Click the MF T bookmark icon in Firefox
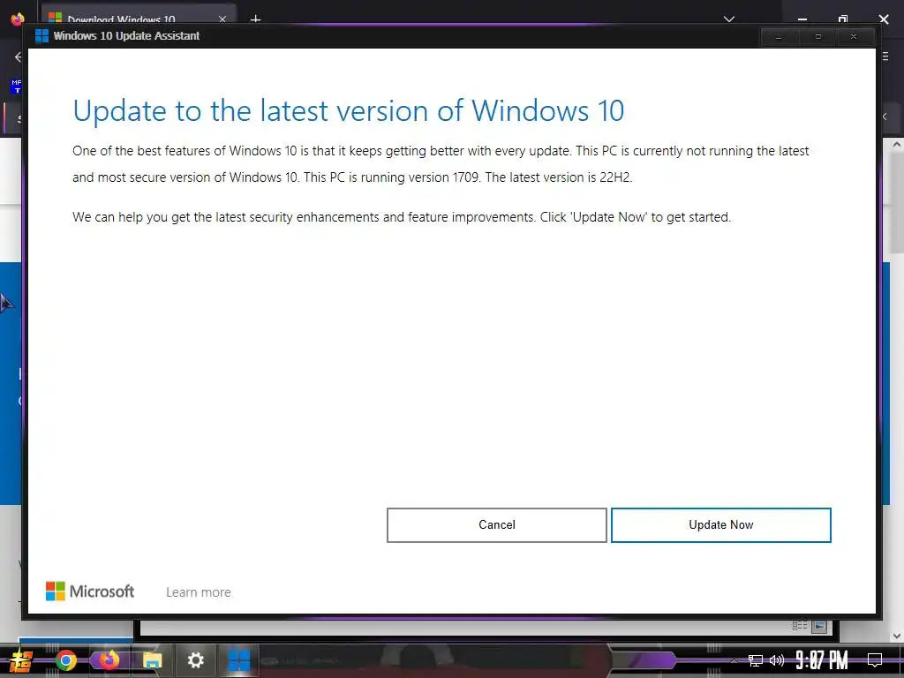Viewport: 904px width, 678px height. 16,87
